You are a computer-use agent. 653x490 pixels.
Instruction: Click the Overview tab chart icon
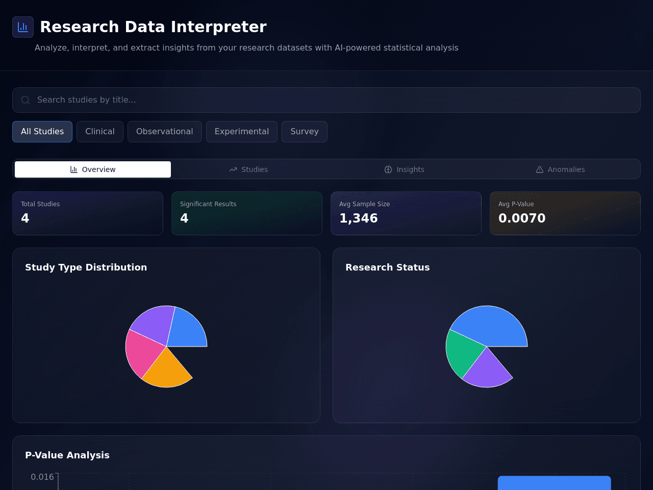[74, 169]
